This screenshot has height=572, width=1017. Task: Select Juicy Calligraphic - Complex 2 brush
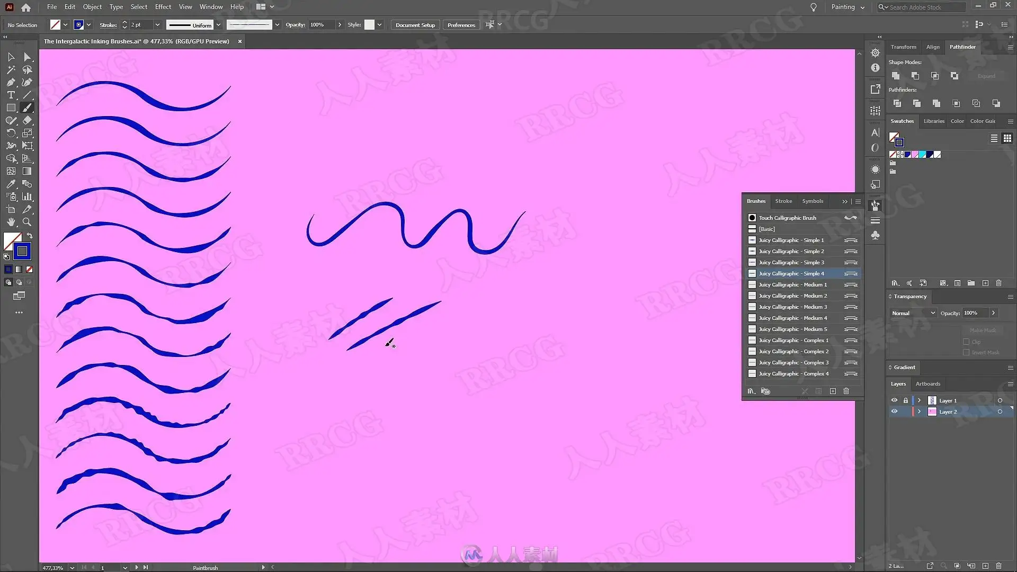[803, 352]
